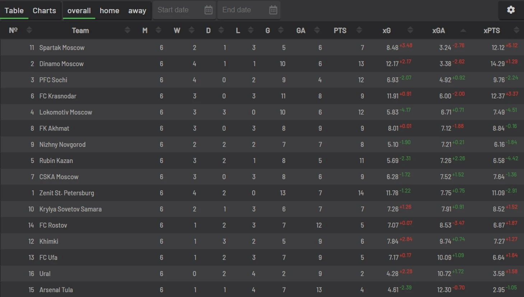Sort by xG column arrows

pos(410,30)
